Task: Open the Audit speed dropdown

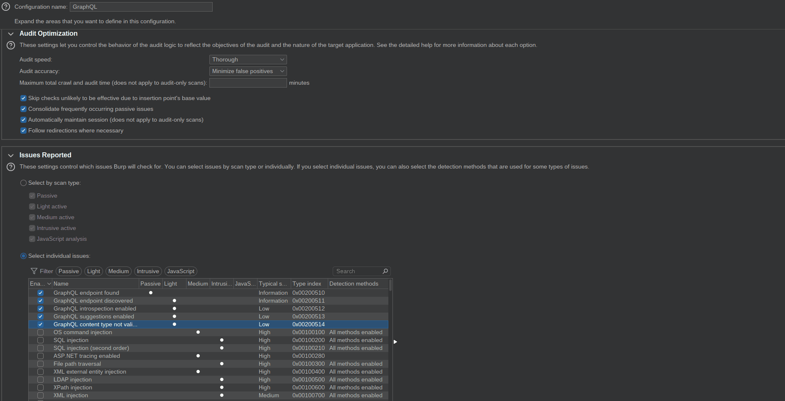Action: click(x=248, y=60)
